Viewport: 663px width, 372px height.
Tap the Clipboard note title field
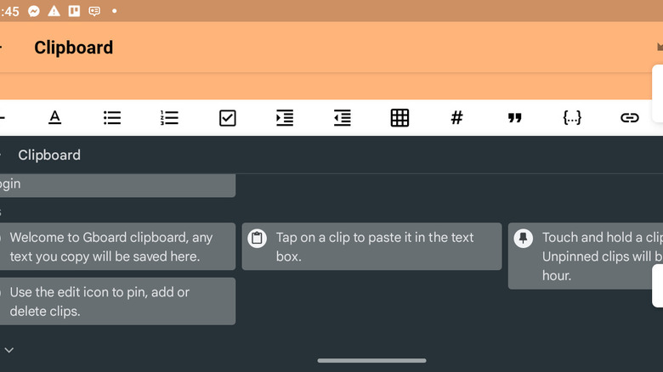coord(74,48)
